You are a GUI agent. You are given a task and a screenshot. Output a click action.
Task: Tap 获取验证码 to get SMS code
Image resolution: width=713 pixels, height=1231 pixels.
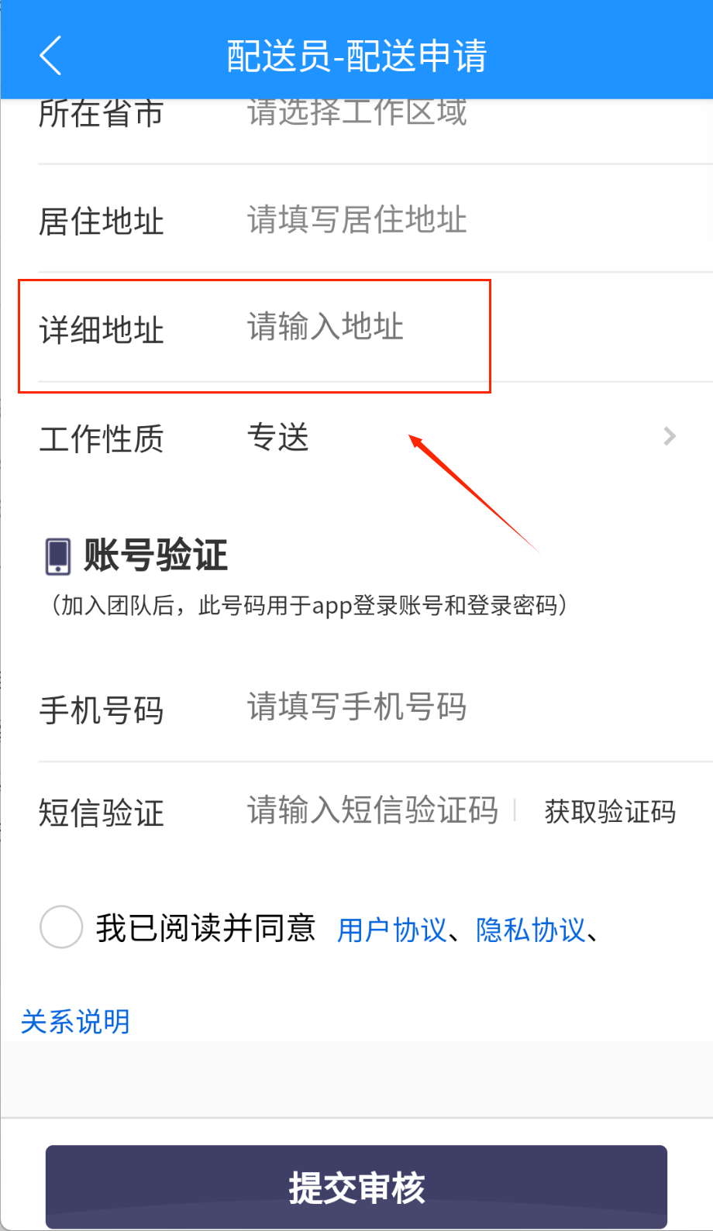[610, 812]
